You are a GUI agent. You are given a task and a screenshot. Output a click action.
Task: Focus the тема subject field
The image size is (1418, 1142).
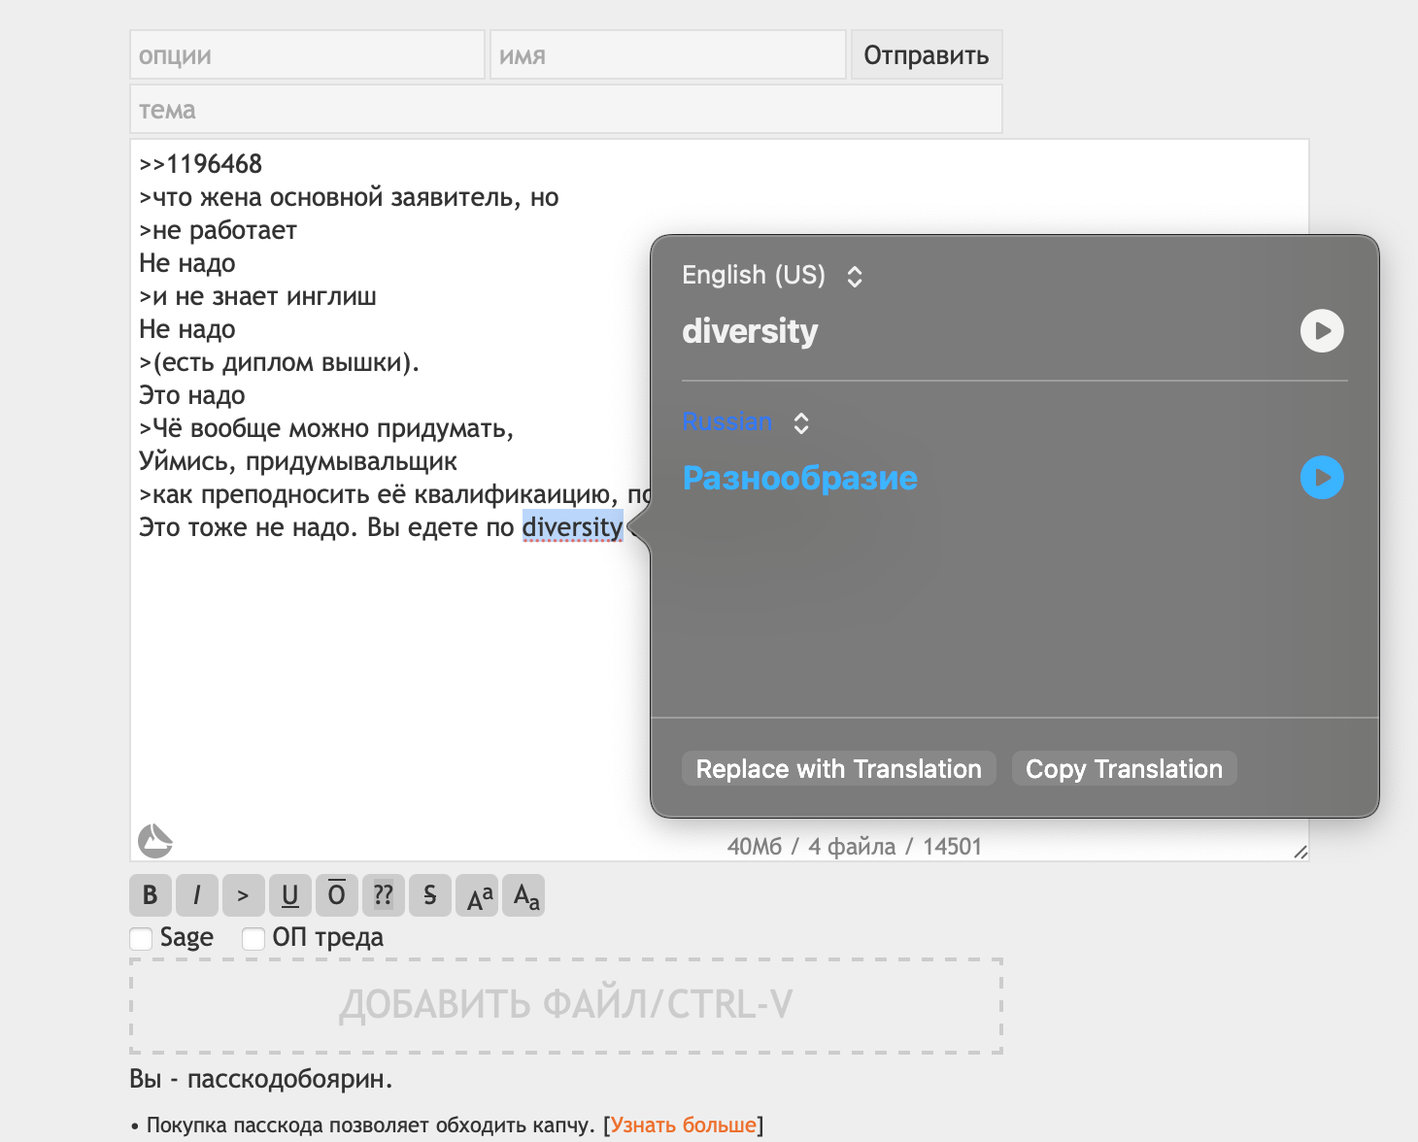pyautogui.click(x=566, y=109)
